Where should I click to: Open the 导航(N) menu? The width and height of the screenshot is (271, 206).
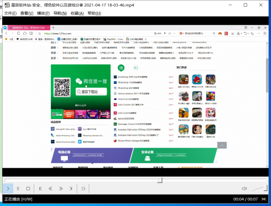click(60, 13)
